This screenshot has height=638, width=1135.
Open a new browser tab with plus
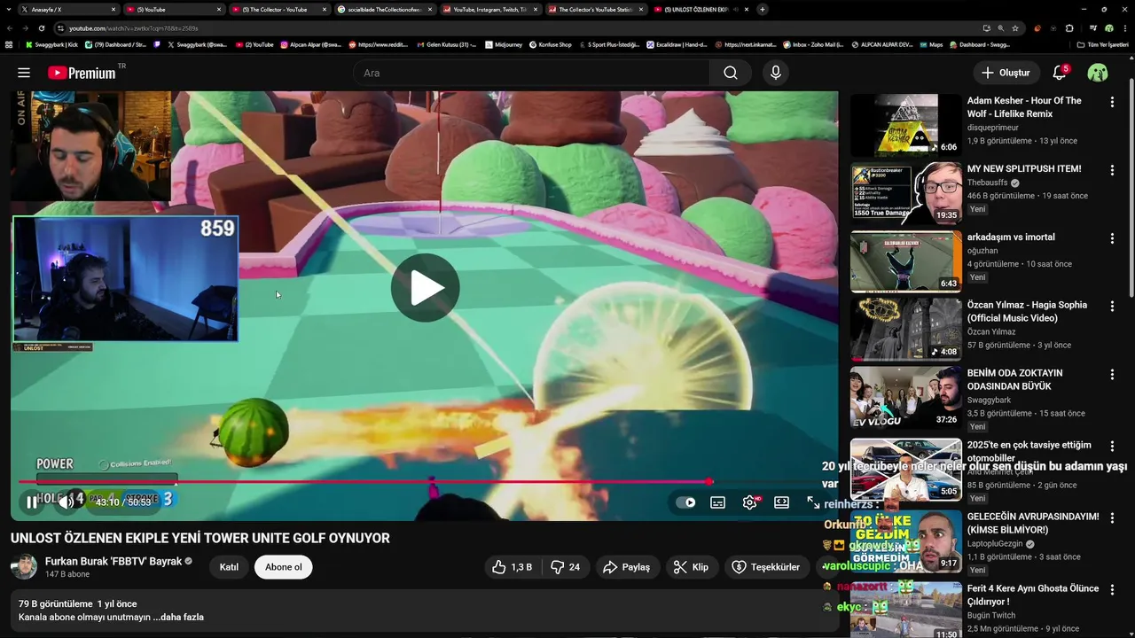point(763,9)
